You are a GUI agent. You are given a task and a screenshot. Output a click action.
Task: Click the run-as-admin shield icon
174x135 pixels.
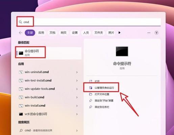tap(91, 88)
